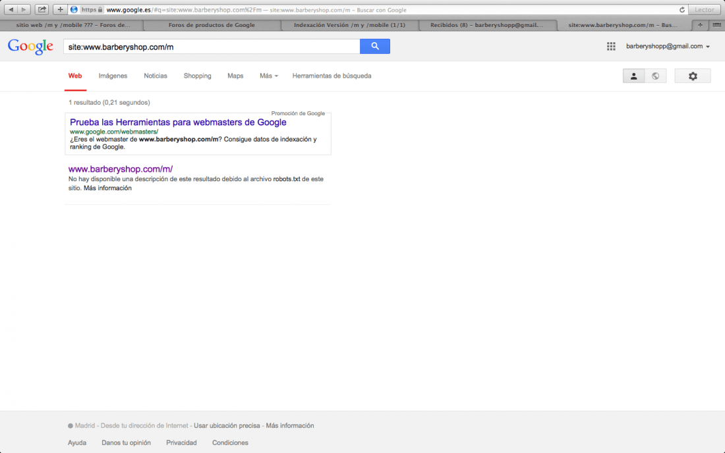This screenshot has width=725, height=453.
Task: Open Condiciones footer link
Action: (x=230, y=442)
